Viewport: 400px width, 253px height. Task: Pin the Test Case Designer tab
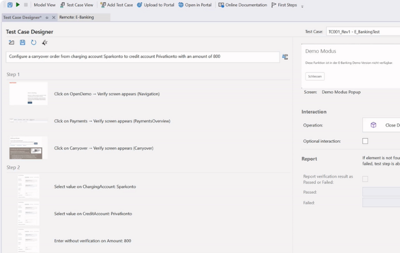coord(47,18)
